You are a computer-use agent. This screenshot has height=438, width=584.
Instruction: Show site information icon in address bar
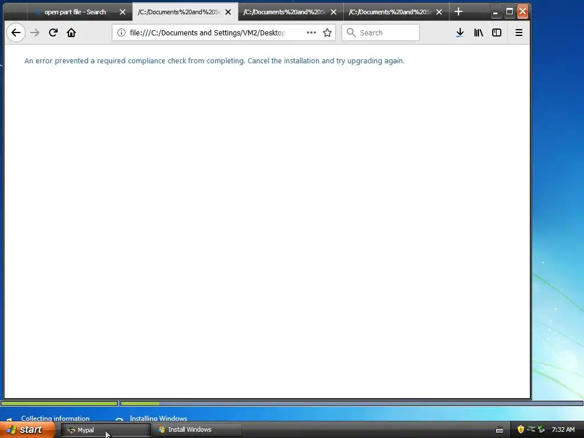pos(121,33)
